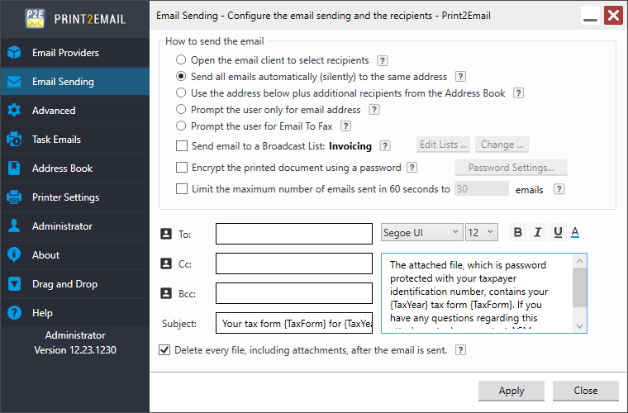Toggle bold formatting

(x=517, y=232)
